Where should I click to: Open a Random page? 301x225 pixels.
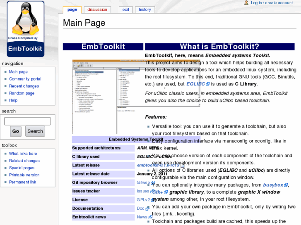point(22,93)
